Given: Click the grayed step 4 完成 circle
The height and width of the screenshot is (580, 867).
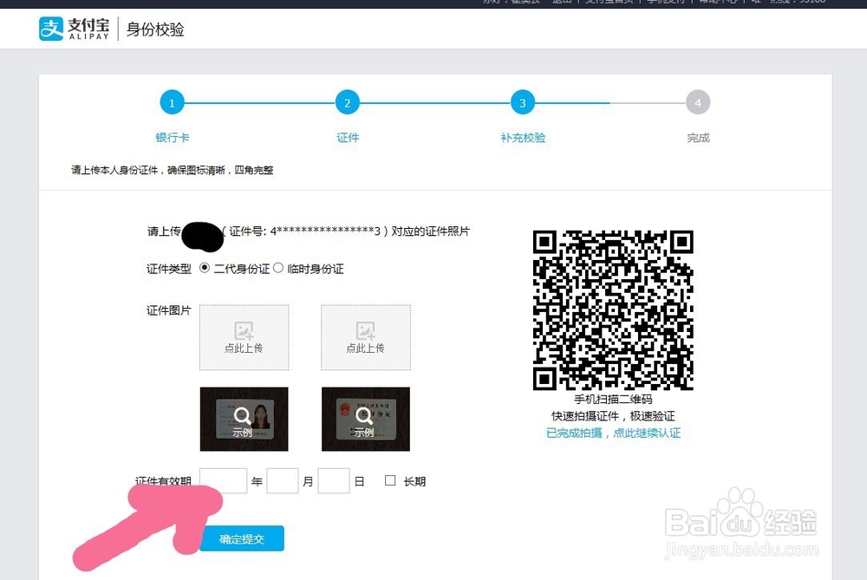Looking at the screenshot, I should tap(698, 101).
